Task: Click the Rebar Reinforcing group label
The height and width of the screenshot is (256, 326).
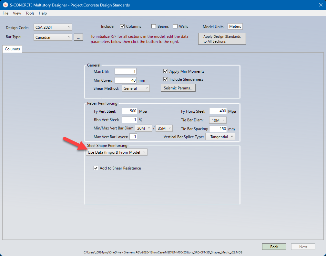Action: 102,103
